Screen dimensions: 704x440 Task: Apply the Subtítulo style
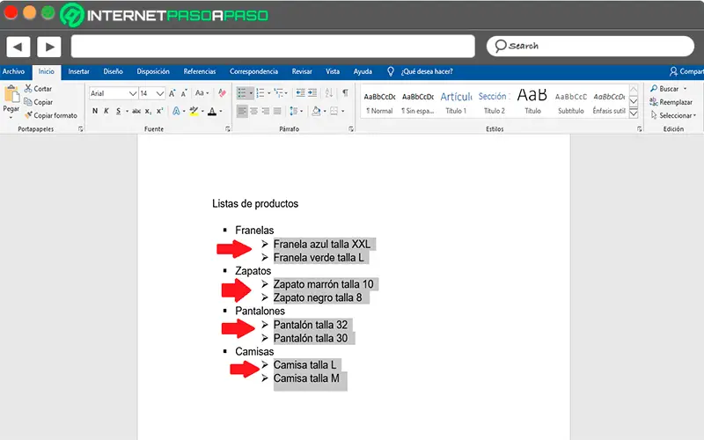pyautogui.click(x=570, y=103)
